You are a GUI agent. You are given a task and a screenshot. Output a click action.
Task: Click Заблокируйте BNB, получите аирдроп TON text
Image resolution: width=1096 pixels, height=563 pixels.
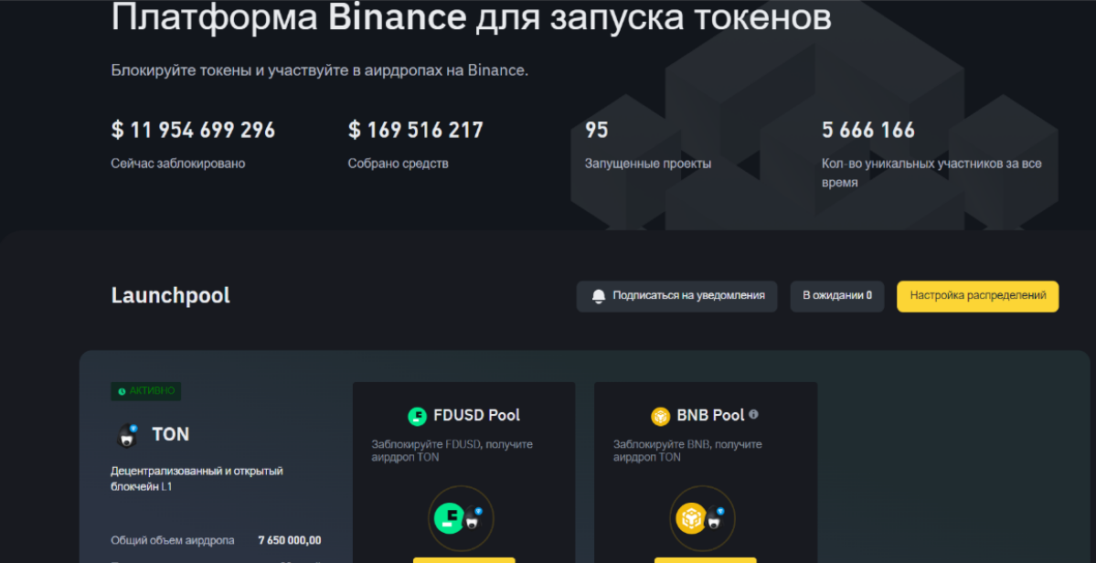point(687,451)
